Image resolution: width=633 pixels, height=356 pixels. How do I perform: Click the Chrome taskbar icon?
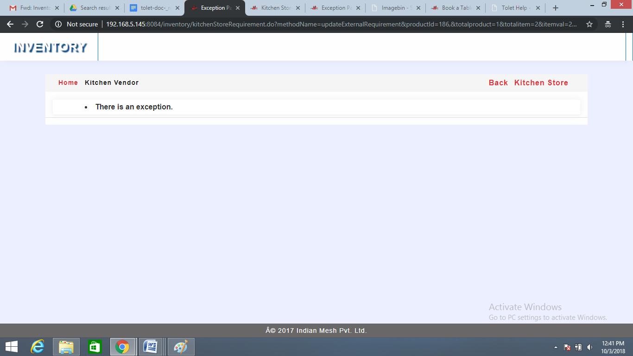point(122,347)
